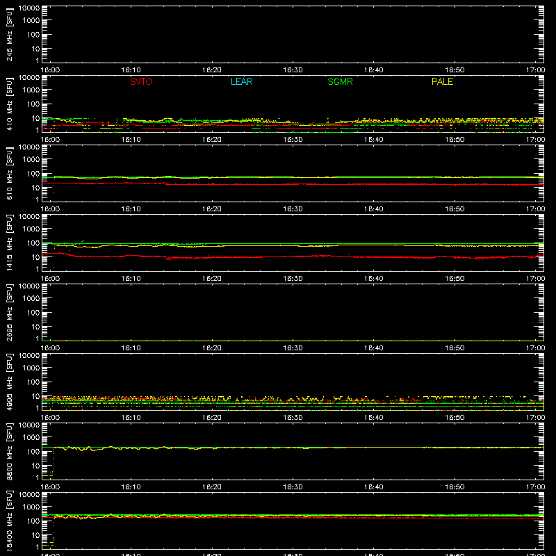Click the green SGMR legend label

340,81
